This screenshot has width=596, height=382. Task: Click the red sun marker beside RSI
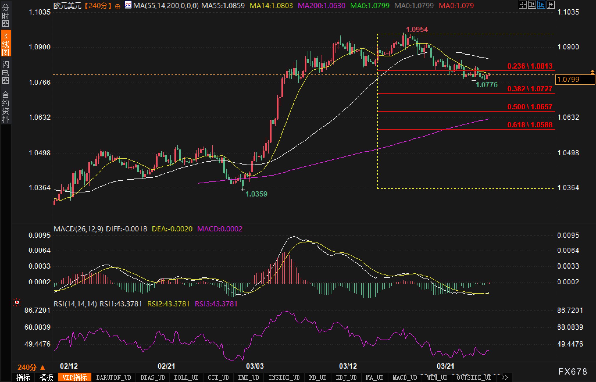(17, 303)
